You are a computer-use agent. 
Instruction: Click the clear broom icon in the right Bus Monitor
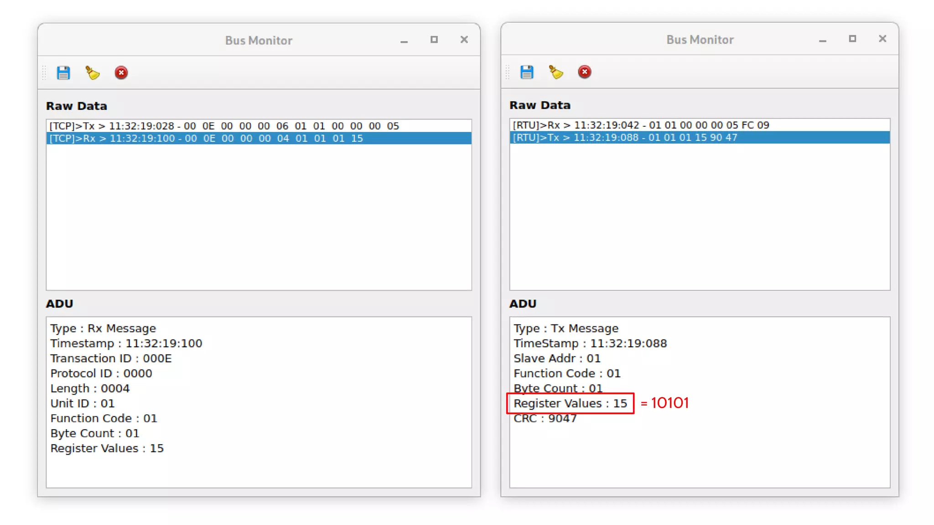pyautogui.click(x=556, y=72)
